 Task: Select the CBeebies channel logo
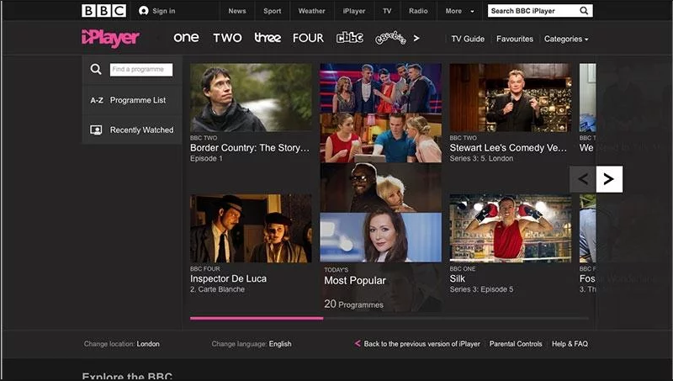pyautogui.click(x=390, y=38)
